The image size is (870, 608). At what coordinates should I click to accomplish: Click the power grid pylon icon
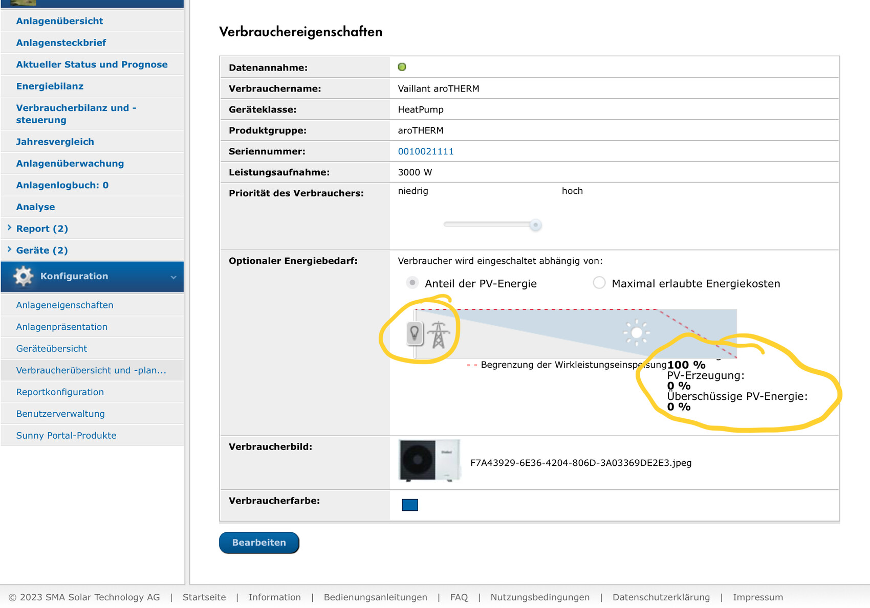click(439, 335)
